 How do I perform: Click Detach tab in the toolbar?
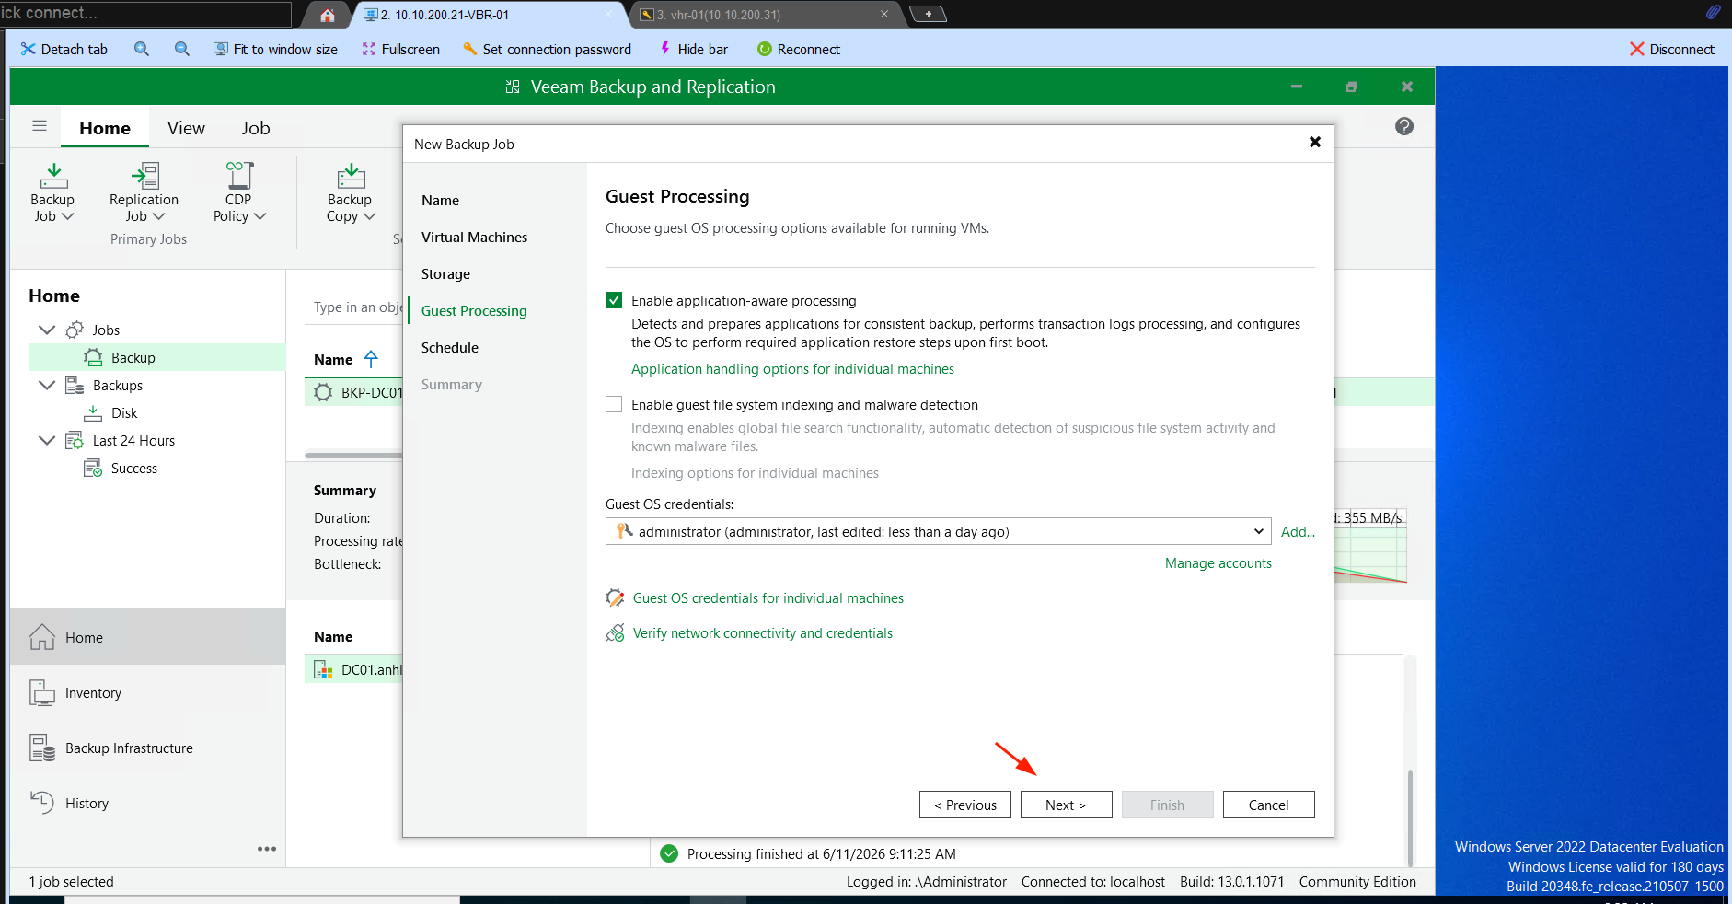pyautogui.click(x=64, y=49)
